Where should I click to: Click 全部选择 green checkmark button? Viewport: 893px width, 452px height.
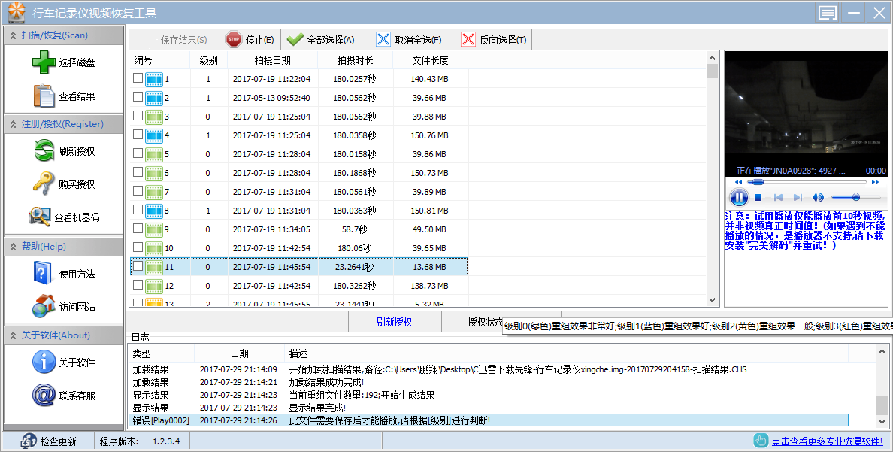point(321,40)
